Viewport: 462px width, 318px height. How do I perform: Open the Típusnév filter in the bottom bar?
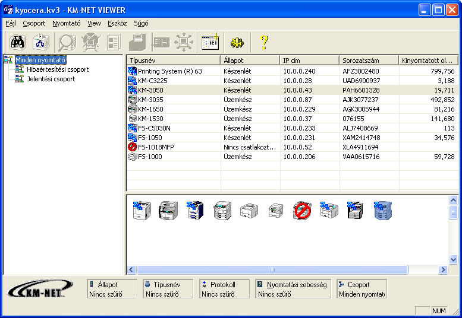coord(168,289)
